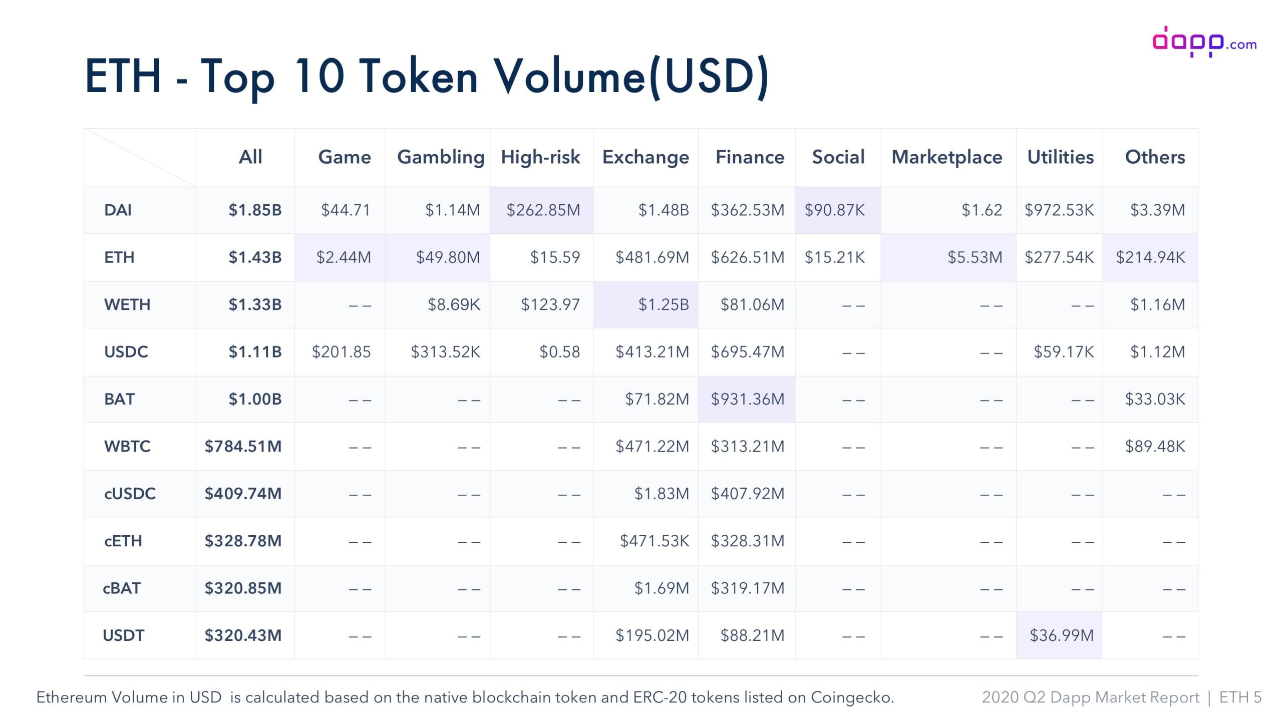Click the High-risk column header
This screenshot has height=721, width=1282.
[540, 157]
